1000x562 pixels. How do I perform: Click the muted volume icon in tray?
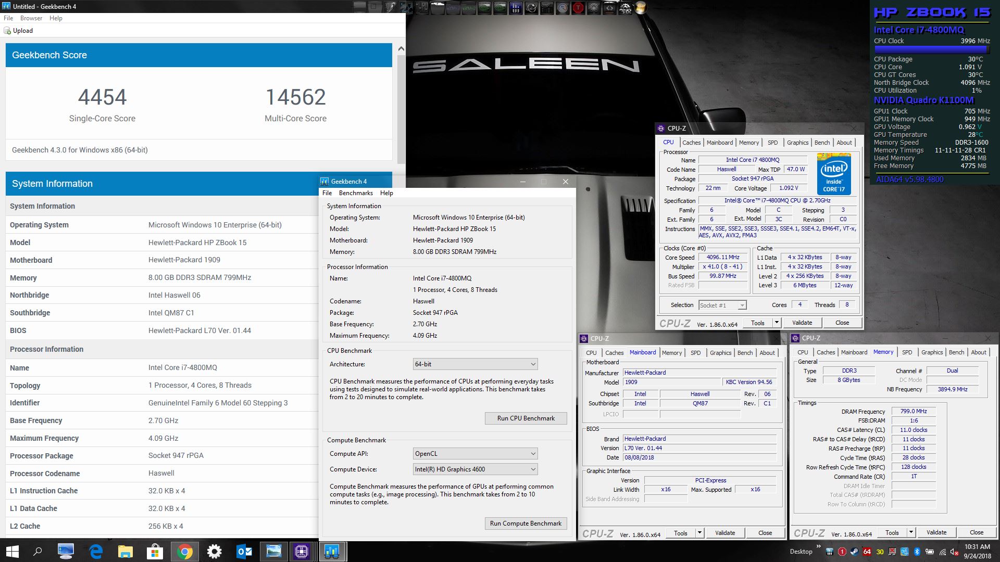pos(954,552)
